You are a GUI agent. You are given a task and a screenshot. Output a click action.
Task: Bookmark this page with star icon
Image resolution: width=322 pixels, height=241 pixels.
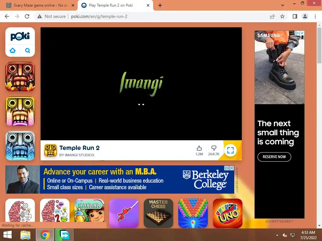click(282, 16)
